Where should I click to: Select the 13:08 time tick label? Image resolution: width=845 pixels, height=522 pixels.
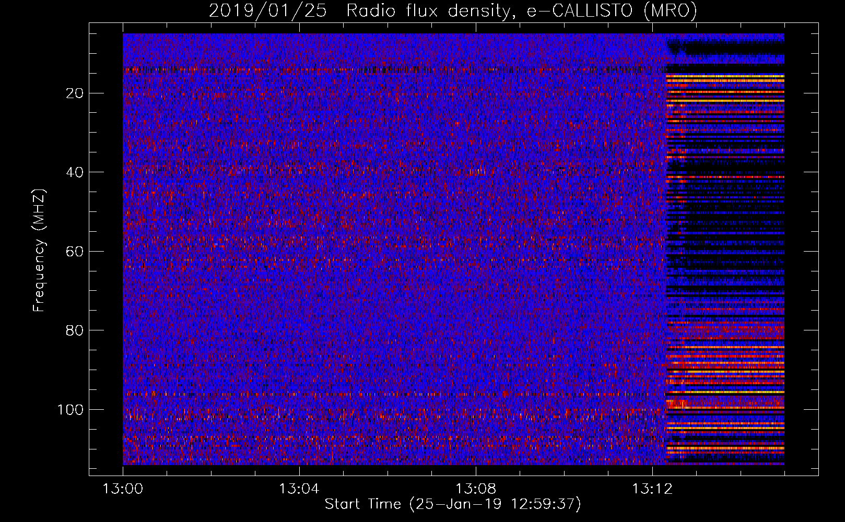coord(476,489)
